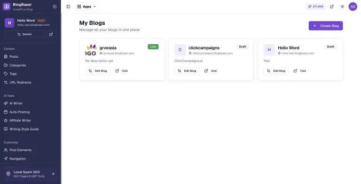Screen dimensions: 361x184
Task: Click the Create Blog button
Action: 326,26
